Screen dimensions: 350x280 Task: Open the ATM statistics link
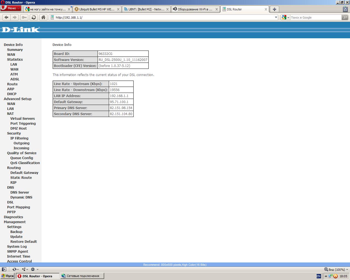14,74
